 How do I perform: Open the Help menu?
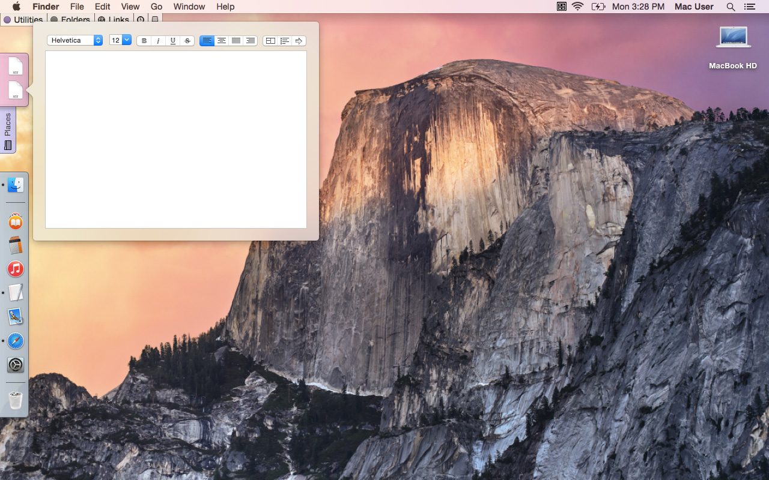pos(225,7)
